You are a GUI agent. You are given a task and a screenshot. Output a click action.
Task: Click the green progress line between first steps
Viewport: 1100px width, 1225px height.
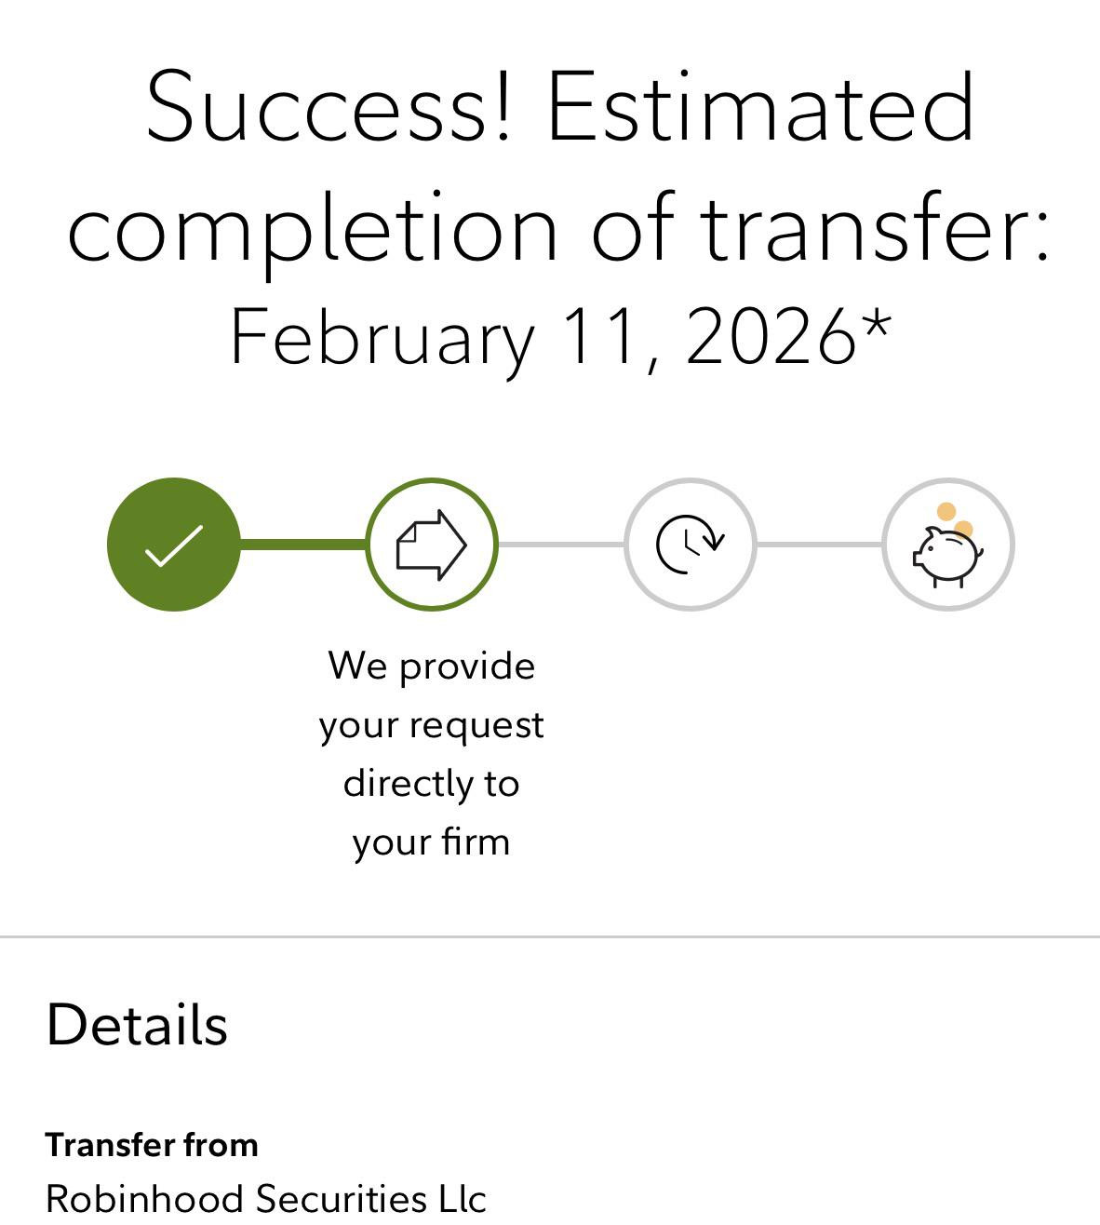coord(303,545)
